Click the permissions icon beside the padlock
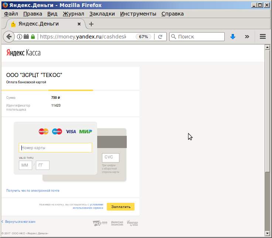272x238 pixels. click(26, 37)
